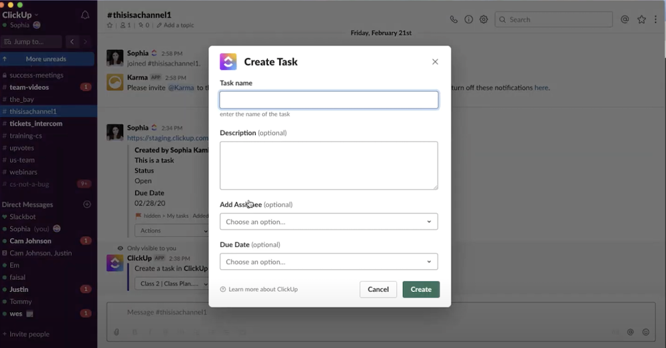
Task: Open the staging.clickup.com link
Action: pos(168,138)
